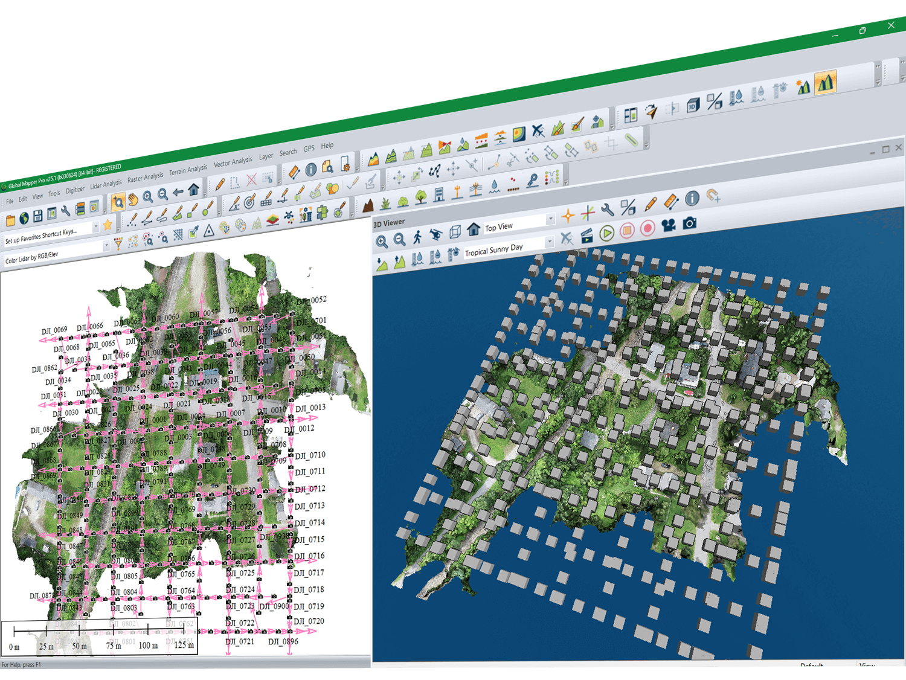906x680 pixels.
Task: Click Zoom In magnifier in main toolbar
Action: coord(148,197)
